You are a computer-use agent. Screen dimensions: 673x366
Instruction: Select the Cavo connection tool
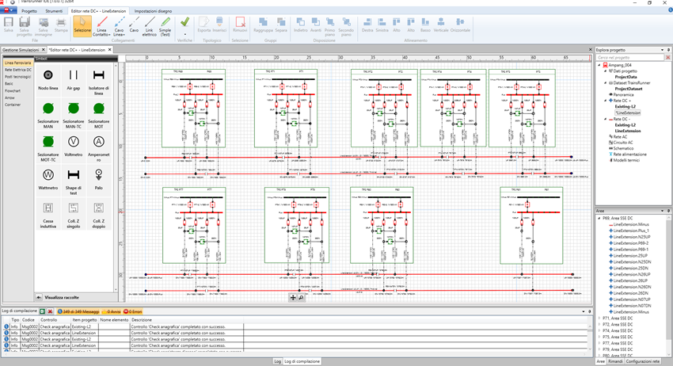[135, 25]
